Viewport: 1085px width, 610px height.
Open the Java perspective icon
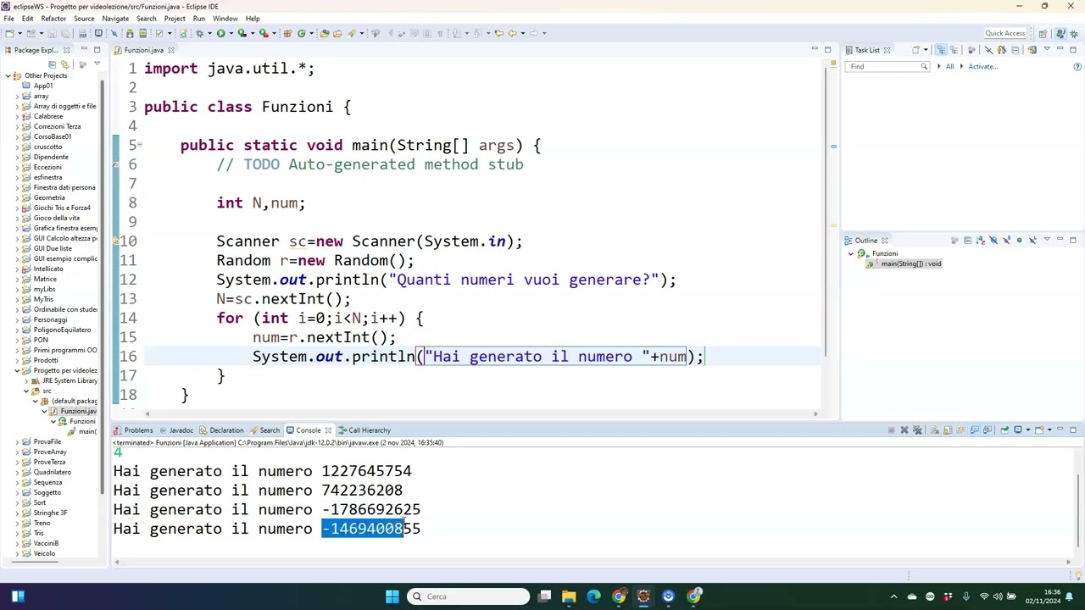tap(1060, 33)
